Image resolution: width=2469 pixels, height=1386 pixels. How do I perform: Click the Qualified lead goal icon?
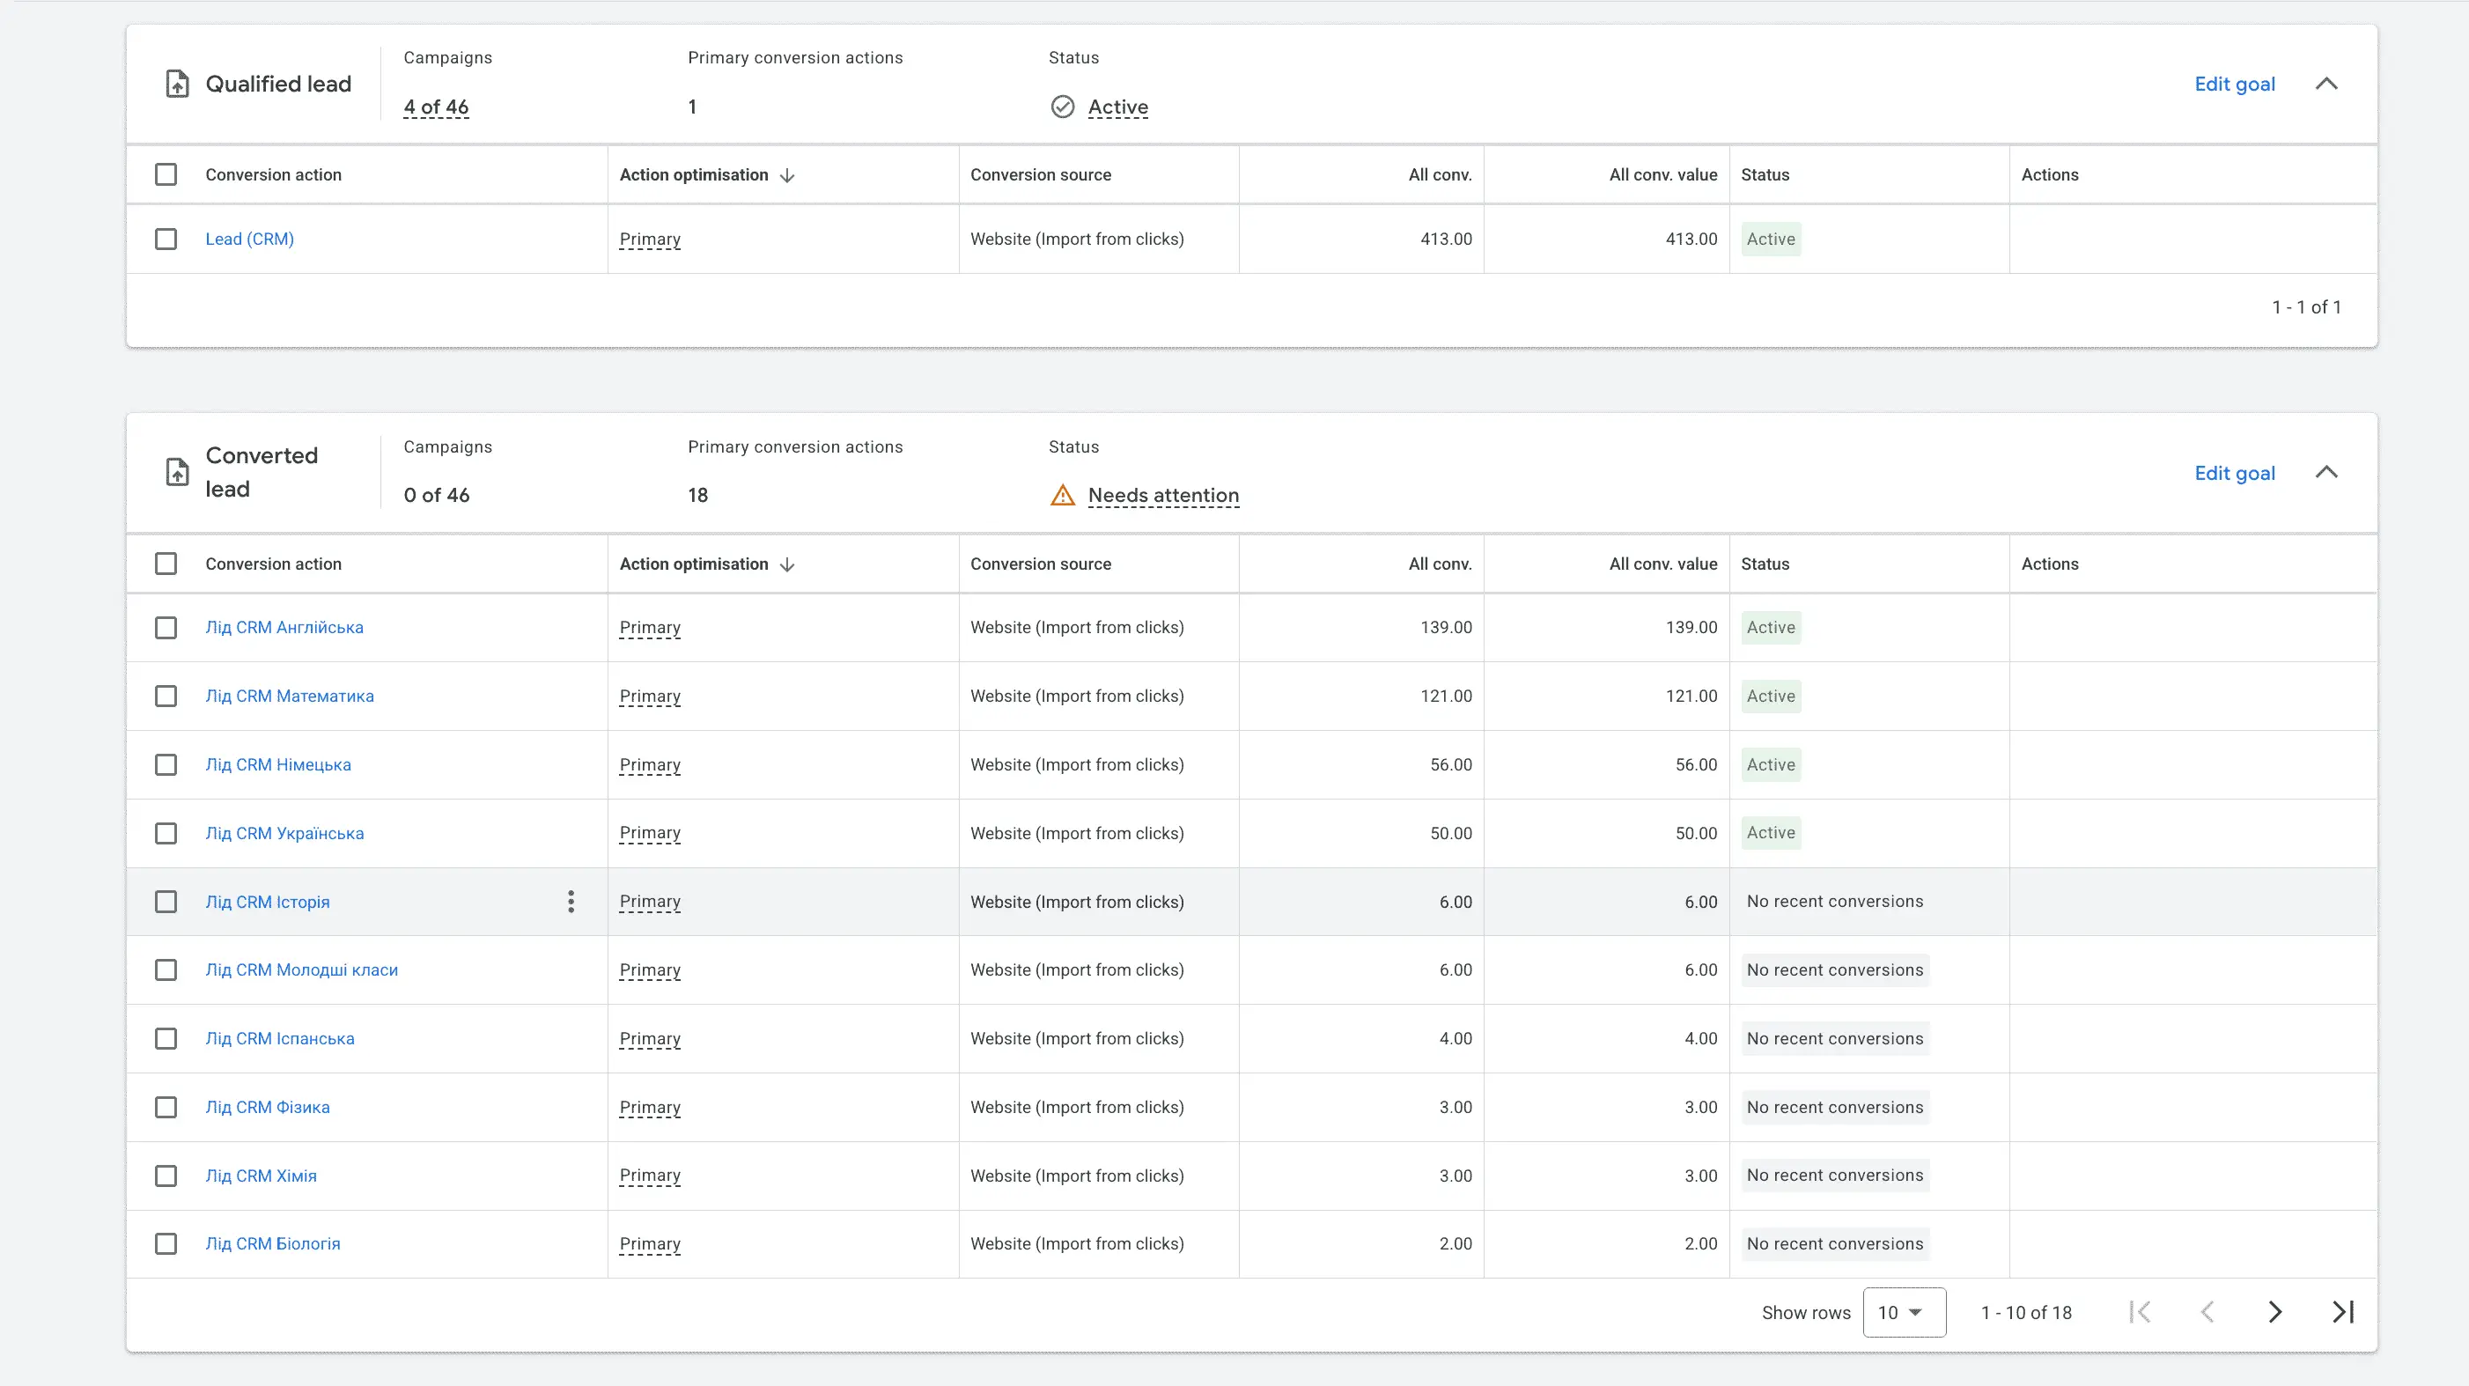tap(177, 85)
